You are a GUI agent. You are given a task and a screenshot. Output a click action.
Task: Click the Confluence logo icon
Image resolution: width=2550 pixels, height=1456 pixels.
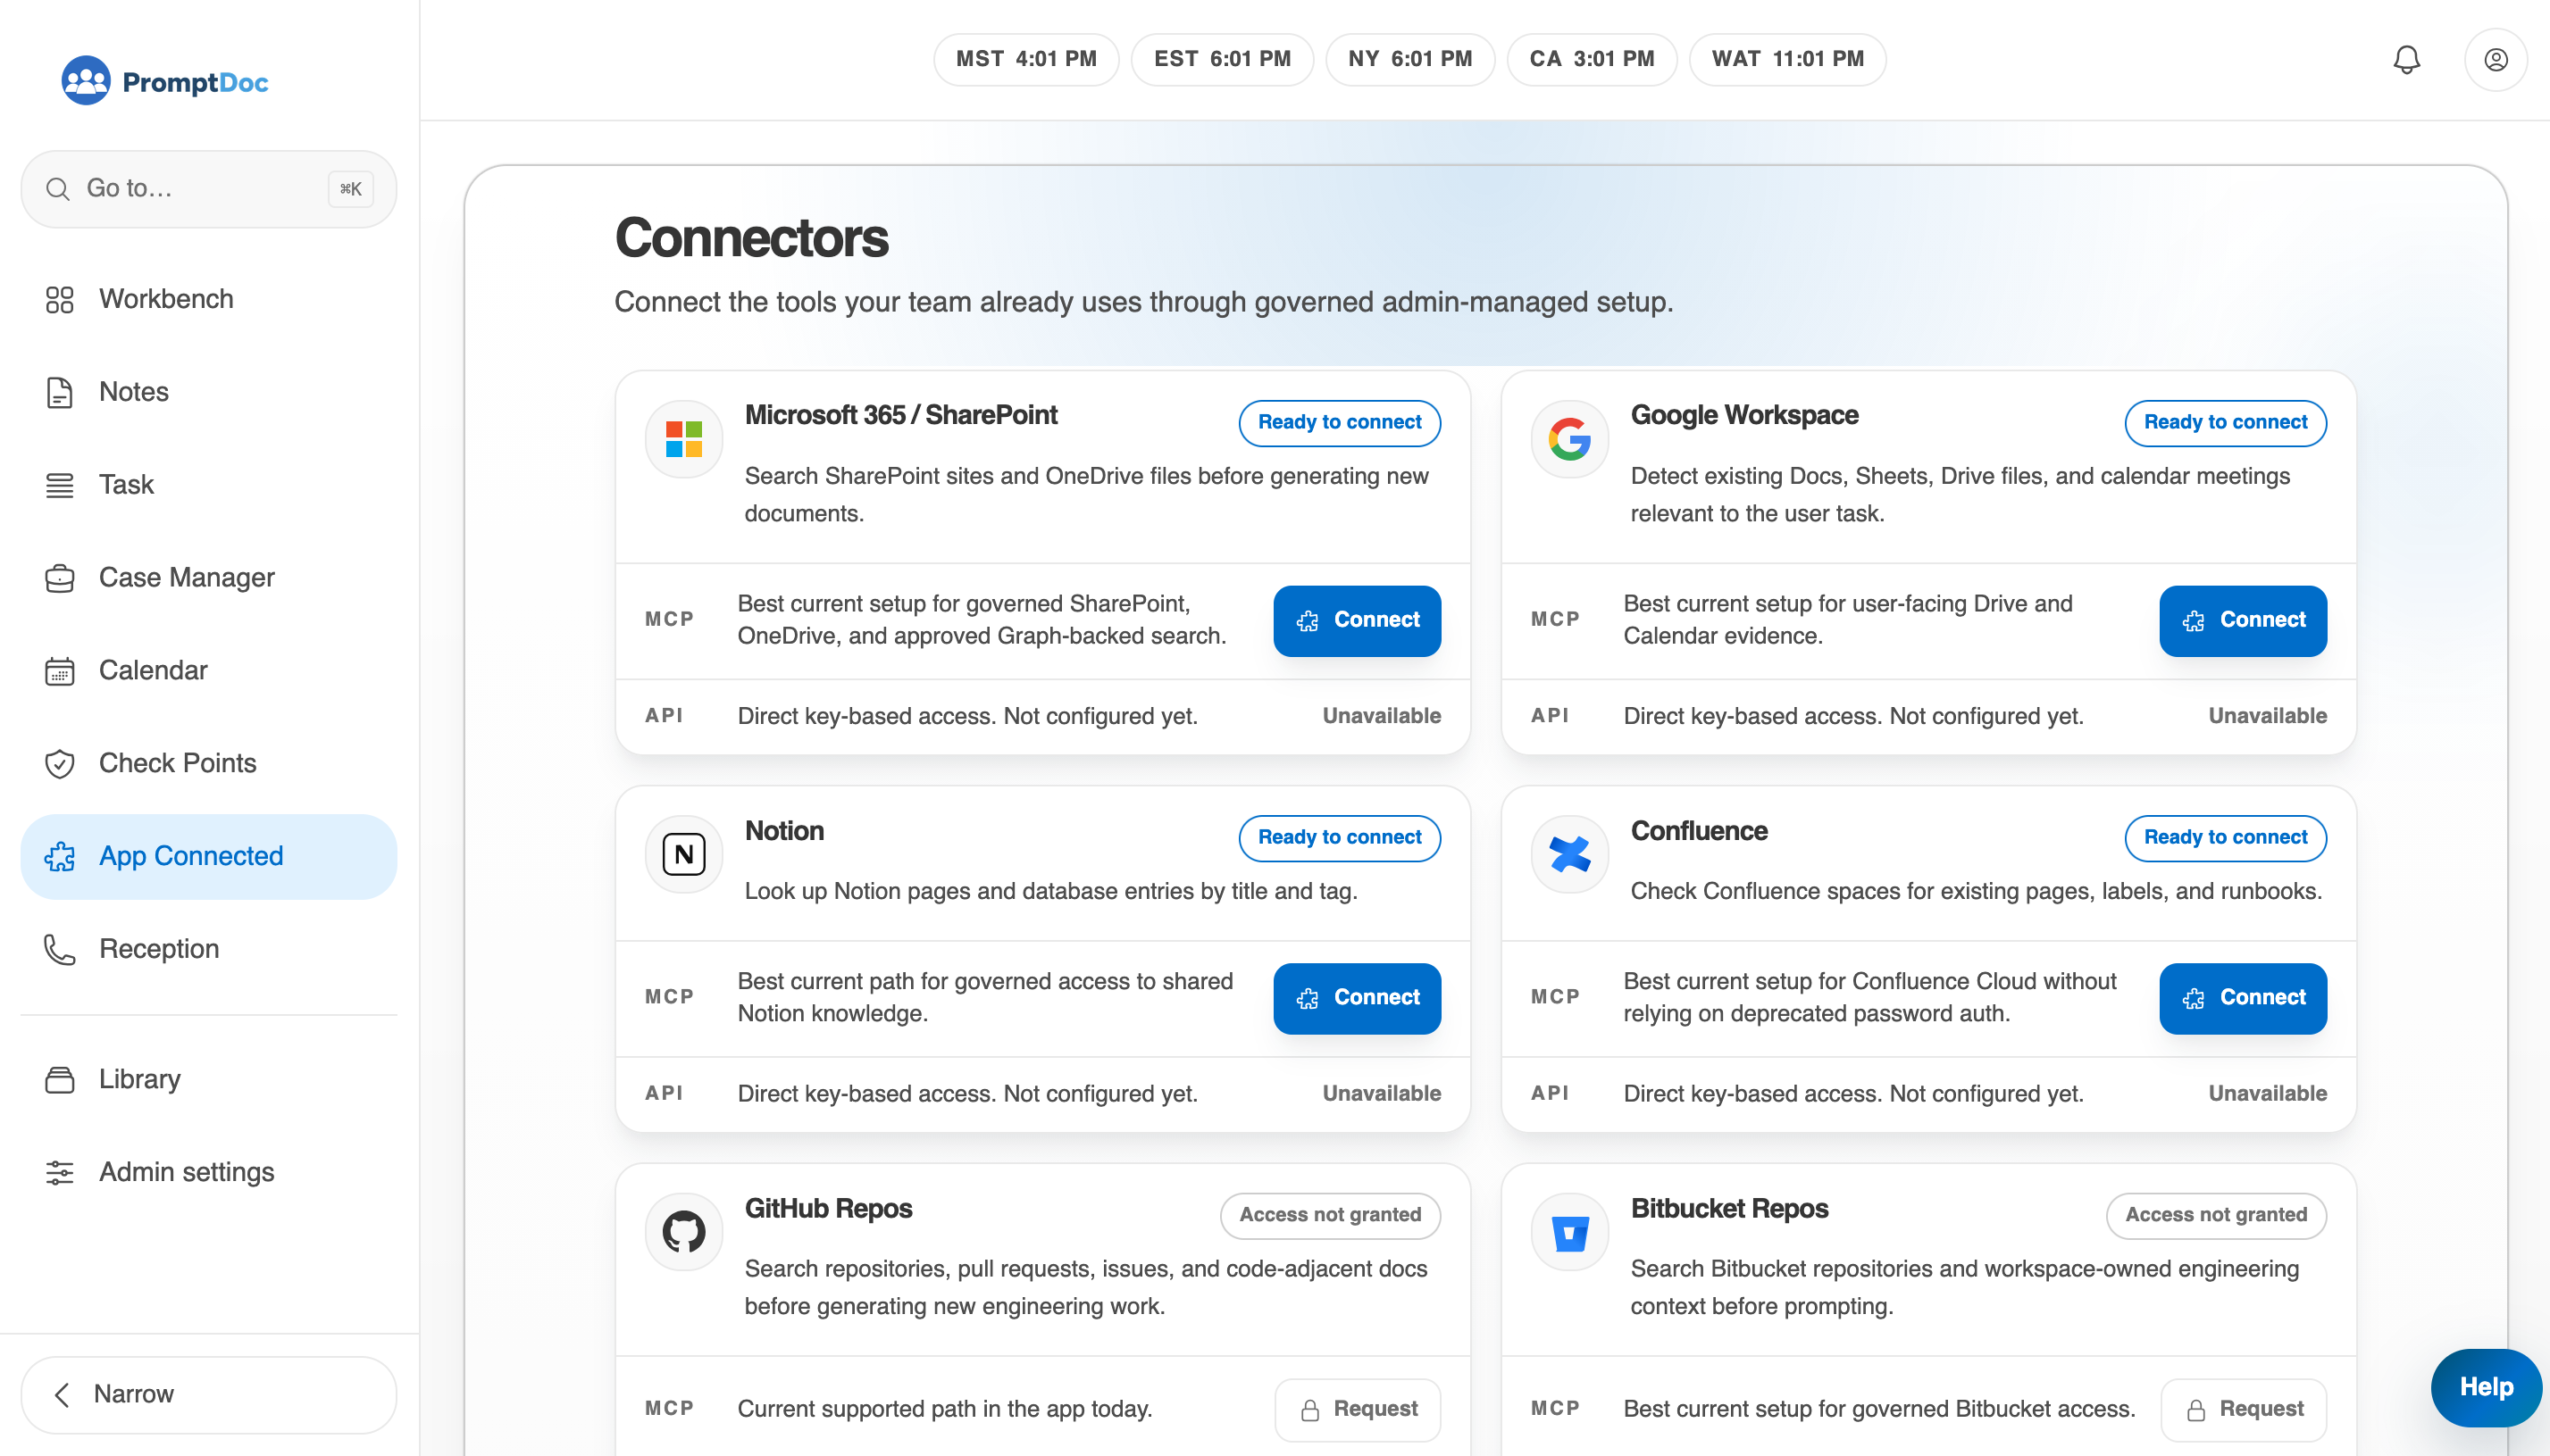[1569, 854]
